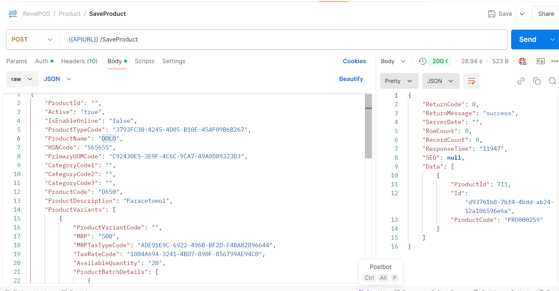
Task: Open the JSON language dropdown in request body
Action: [57, 79]
